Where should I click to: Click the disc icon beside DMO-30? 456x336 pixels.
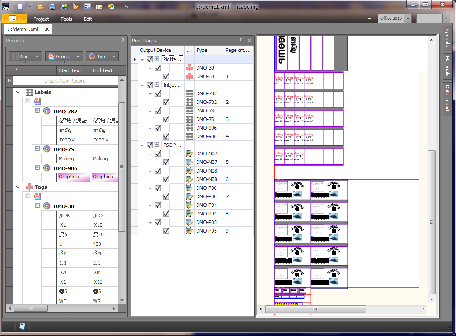47,206
